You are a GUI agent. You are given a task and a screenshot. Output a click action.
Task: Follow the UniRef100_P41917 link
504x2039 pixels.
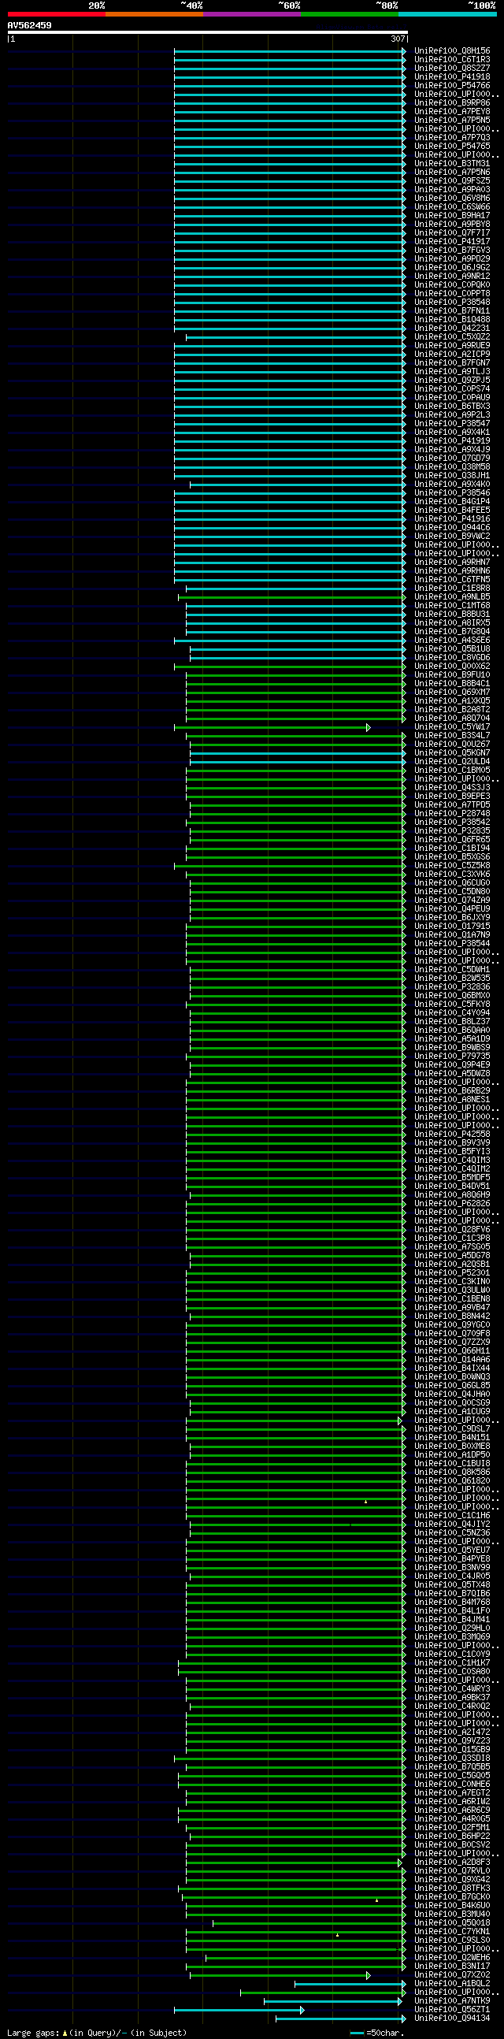[x=452, y=241]
